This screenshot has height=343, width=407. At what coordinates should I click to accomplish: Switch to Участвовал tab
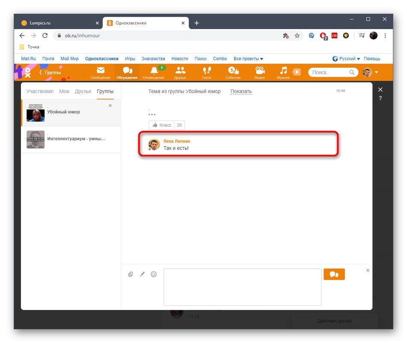(x=40, y=91)
